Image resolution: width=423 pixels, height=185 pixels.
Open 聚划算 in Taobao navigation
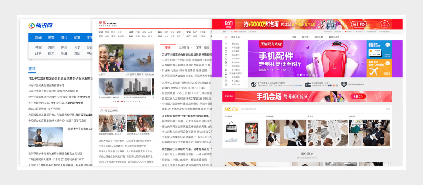pos(305,37)
